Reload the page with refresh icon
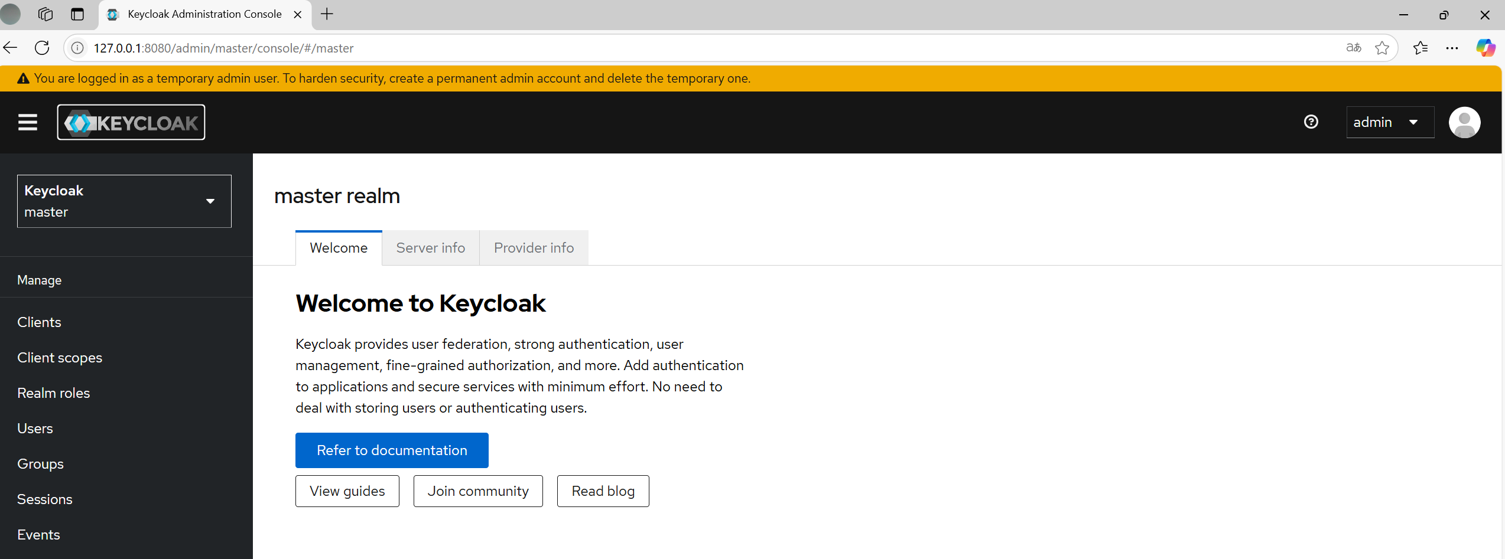 click(42, 48)
